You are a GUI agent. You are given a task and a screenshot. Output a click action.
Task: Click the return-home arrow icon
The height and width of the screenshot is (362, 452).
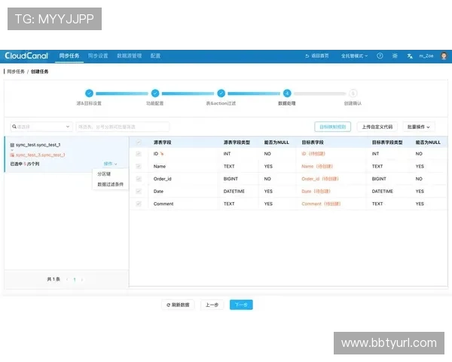[x=307, y=56]
